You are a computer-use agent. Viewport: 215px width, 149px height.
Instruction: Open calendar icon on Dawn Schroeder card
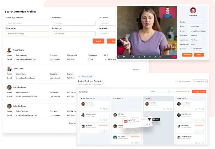(200, 120)
